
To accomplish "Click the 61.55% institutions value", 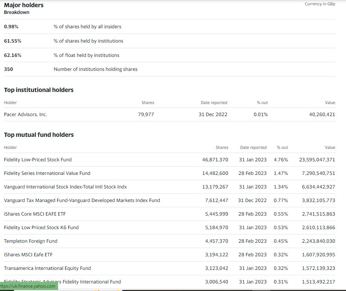I will (12, 41).
